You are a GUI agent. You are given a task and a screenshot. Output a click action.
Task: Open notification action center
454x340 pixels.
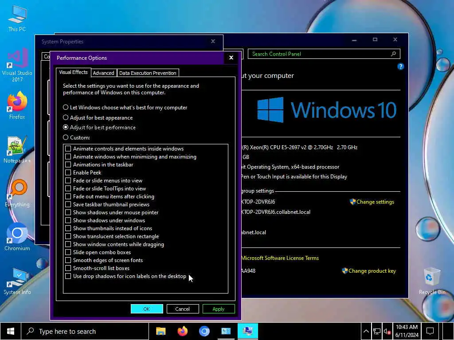click(x=430, y=331)
